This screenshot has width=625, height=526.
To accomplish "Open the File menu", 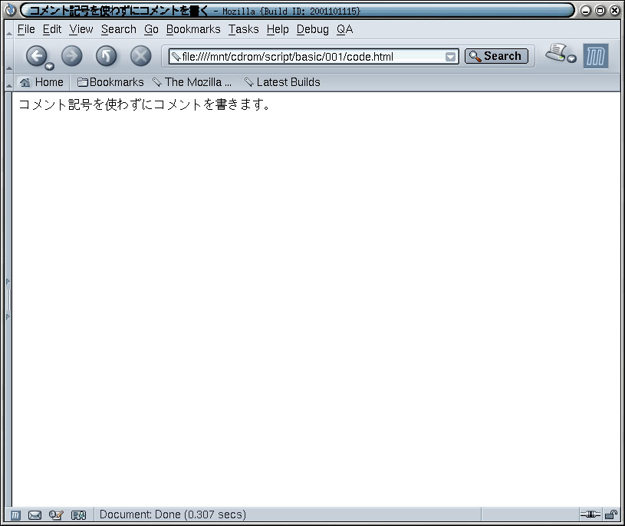I will coord(26,29).
